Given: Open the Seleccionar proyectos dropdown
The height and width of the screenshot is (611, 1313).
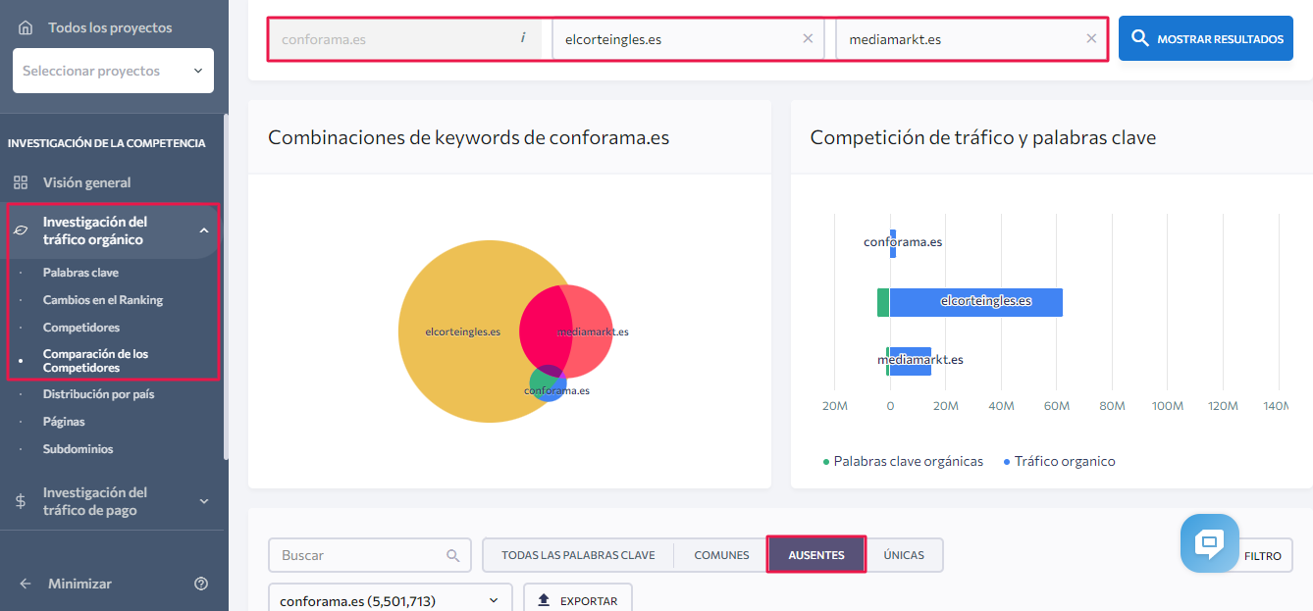Looking at the screenshot, I should click(113, 71).
